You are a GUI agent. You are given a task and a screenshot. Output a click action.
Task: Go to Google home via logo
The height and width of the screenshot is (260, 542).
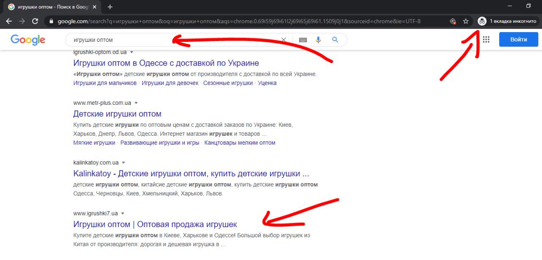click(x=28, y=40)
